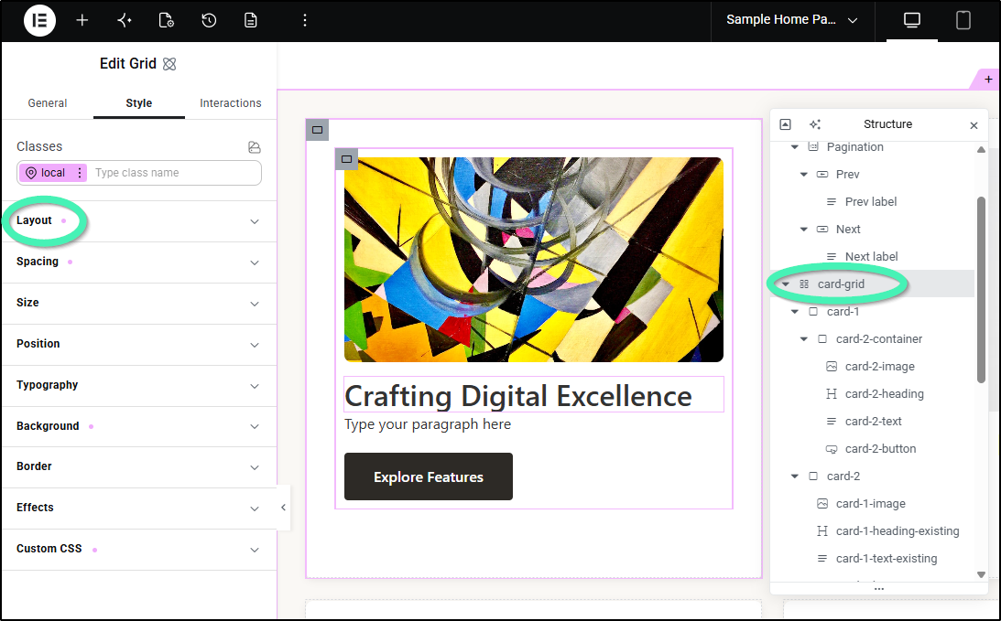Open the local class three-dot menu
This screenshot has width=1001, height=621.
click(79, 173)
